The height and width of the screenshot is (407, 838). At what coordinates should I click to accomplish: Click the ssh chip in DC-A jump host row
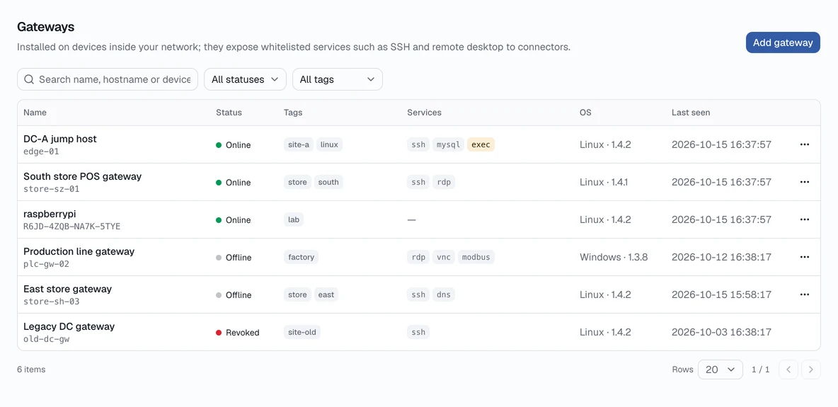click(x=418, y=144)
